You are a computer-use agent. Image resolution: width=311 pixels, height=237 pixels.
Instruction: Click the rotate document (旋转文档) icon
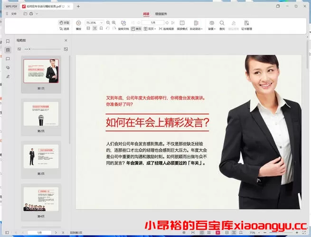[x=123, y=25]
